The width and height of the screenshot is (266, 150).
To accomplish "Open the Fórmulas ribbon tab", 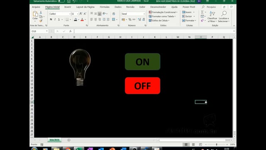I will coord(105,7).
